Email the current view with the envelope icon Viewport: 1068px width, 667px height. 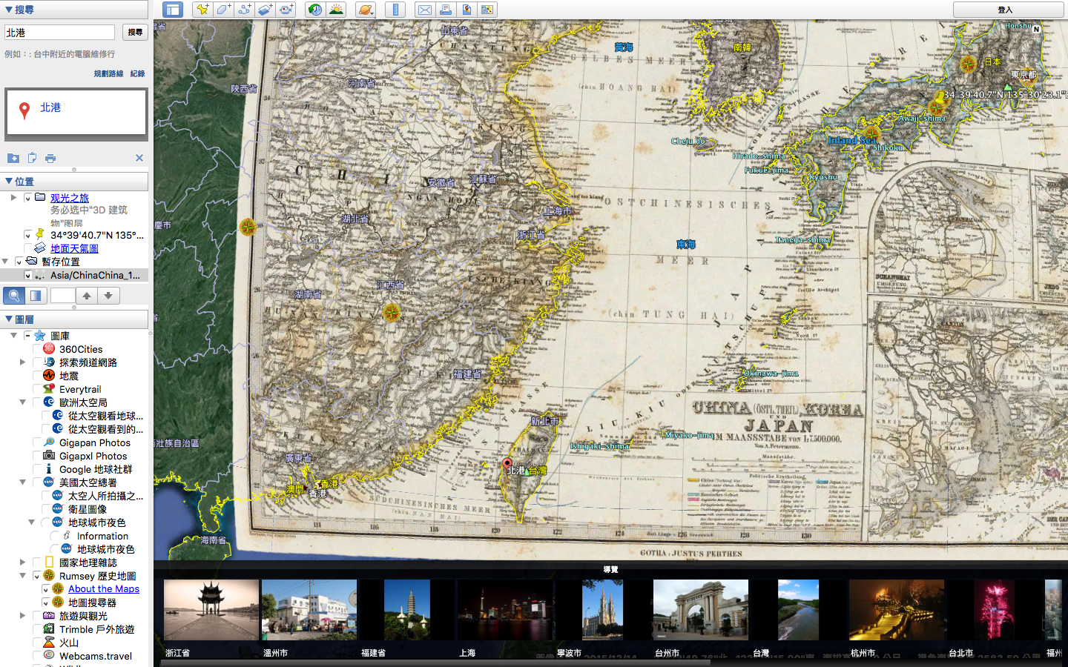424,10
